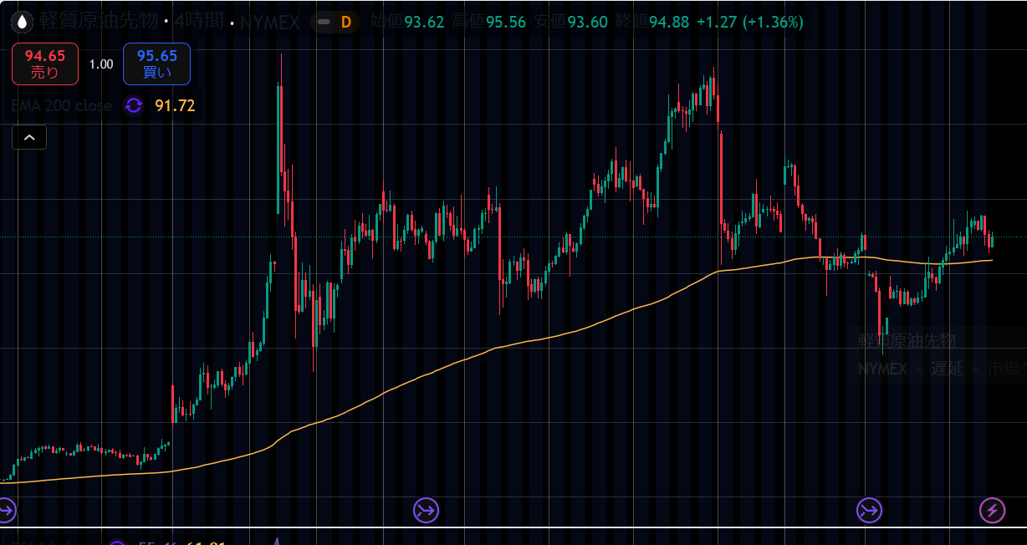The height and width of the screenshot is (545, 1027).
Task: Click the 1.00 quantity field
Action: point(101,64)
